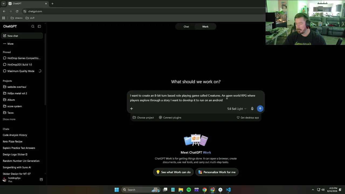
Task: Open the stuff bookmark folder
Action: [30, 18]
